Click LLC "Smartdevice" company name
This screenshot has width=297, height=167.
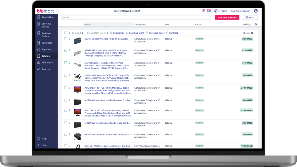coord(240,11)
